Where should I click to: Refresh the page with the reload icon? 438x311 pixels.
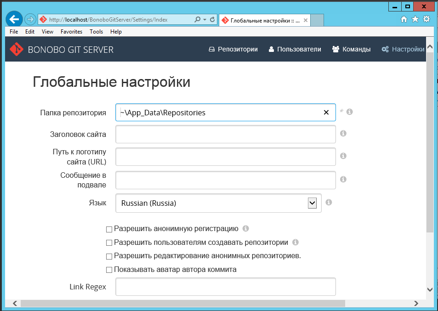pyautogui.click(x=212, y=20)
